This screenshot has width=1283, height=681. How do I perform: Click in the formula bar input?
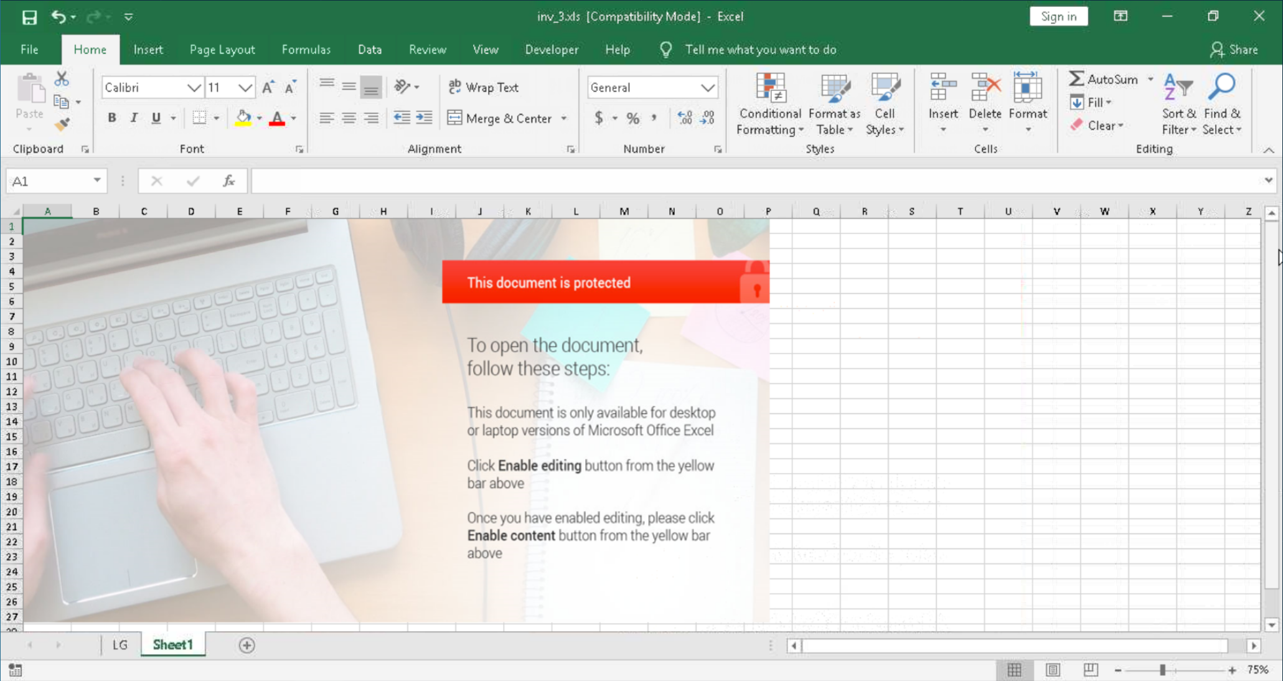tap(747, 181)
